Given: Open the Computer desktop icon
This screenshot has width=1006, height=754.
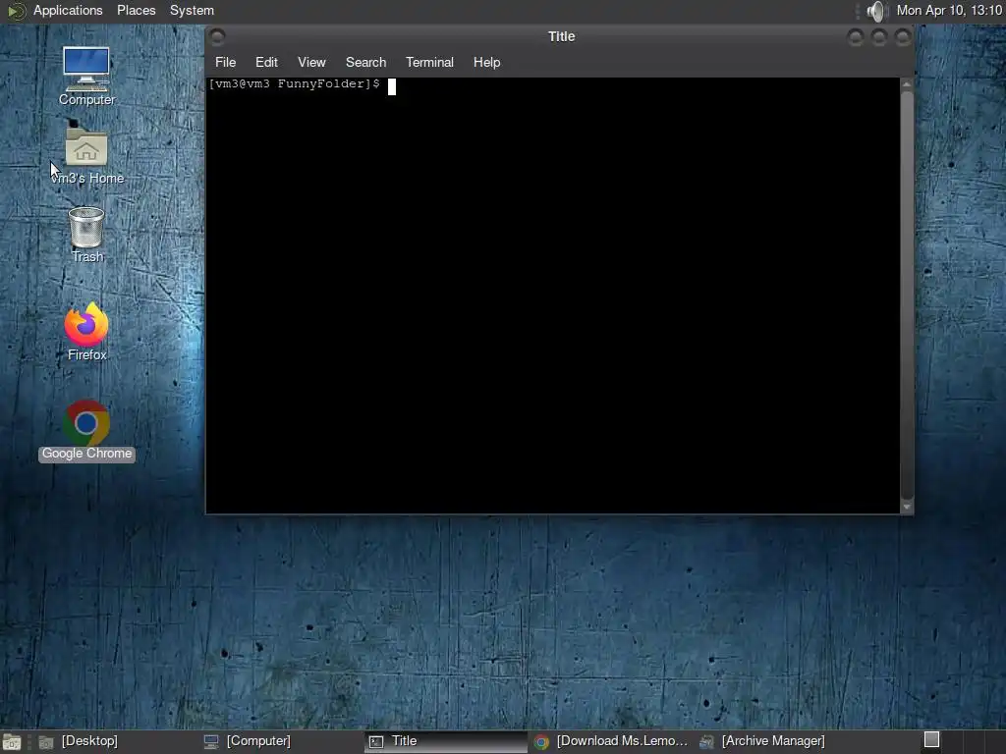Looking at the screenshot, I should [x=86, y=76].
